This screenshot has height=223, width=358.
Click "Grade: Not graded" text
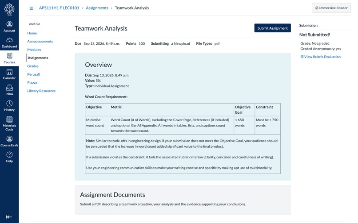coord(315,43)
